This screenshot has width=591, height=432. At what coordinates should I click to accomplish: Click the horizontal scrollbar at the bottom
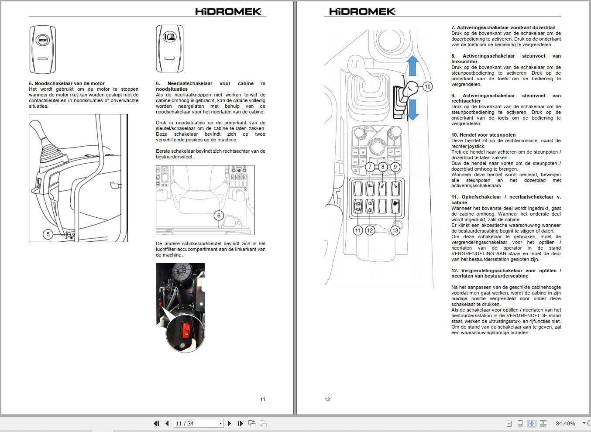(295, 430)
